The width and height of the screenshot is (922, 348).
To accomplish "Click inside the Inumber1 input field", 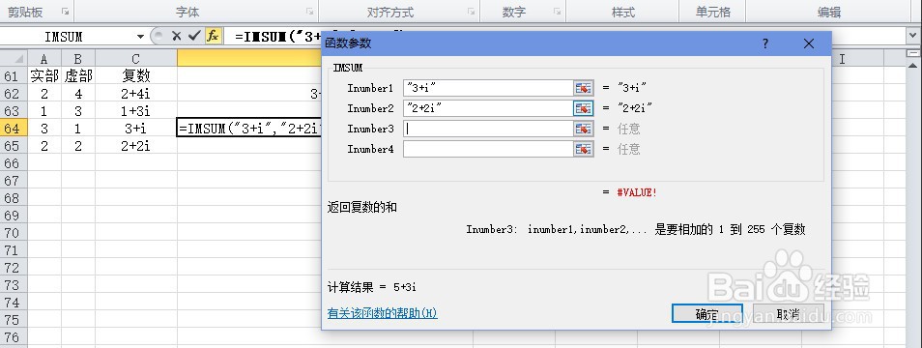I will click(x=488, y=88).
